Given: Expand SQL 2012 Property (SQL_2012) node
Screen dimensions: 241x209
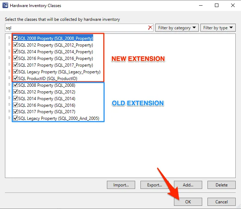Looking at the screenshot, I should point(10,91).
